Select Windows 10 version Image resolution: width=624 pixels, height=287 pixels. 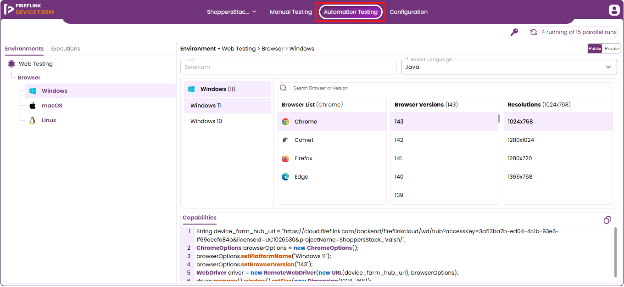pos(206,121)
